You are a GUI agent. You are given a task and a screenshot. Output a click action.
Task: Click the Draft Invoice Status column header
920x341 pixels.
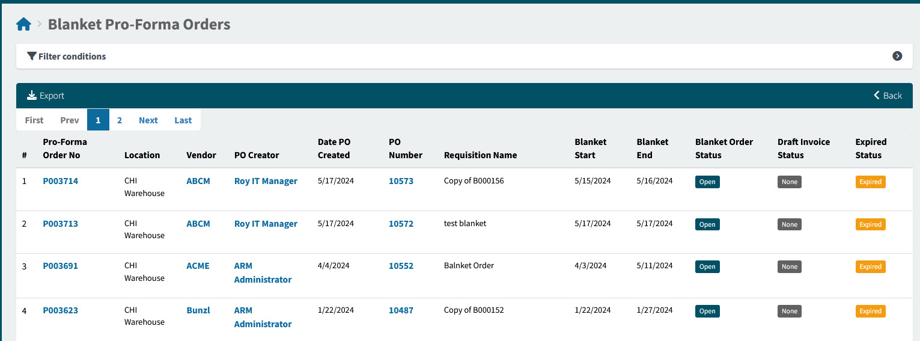point(803,149)
